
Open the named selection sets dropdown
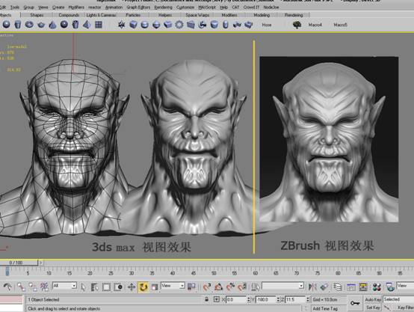(282, 286)
